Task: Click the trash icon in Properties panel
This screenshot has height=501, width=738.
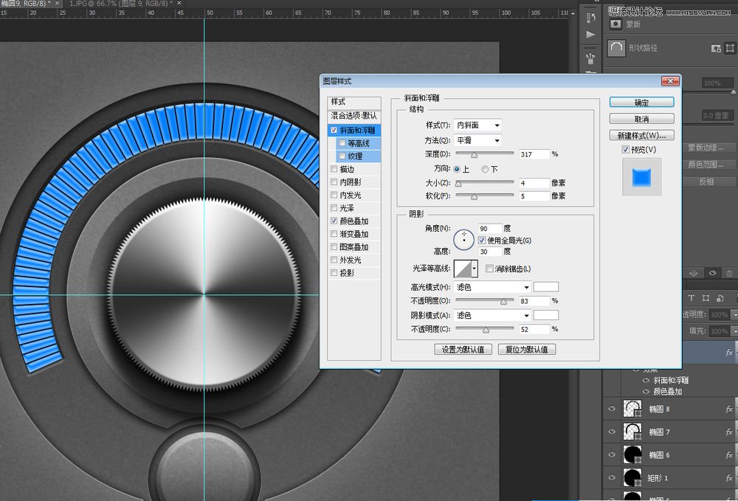Action: (729, 273)
